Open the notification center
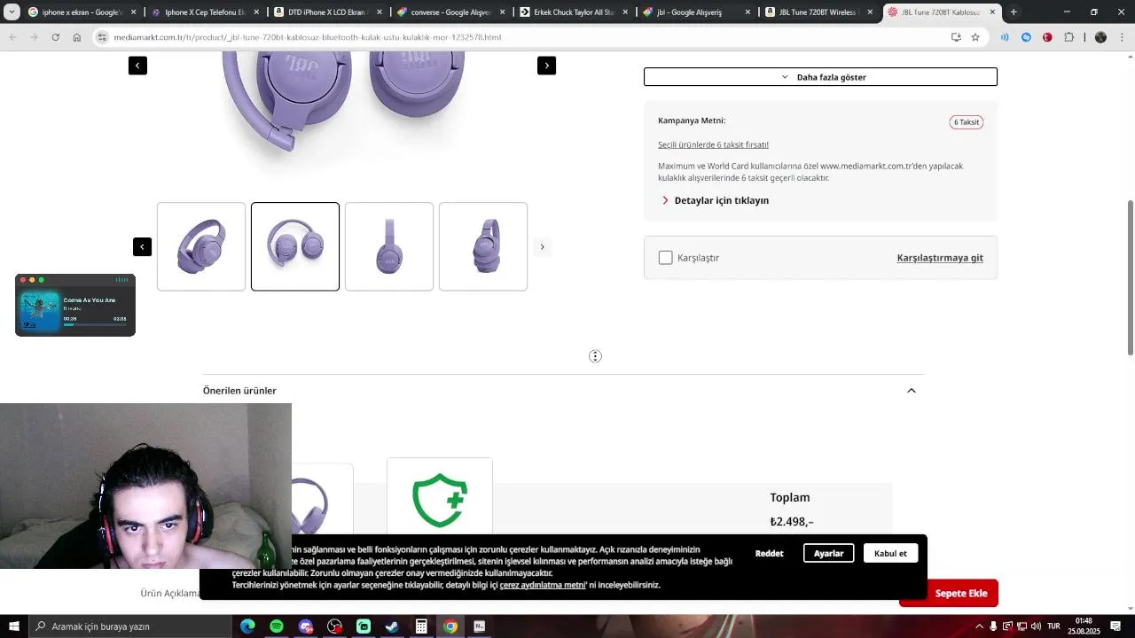 pyautogui.click(x=1115, y=626)
